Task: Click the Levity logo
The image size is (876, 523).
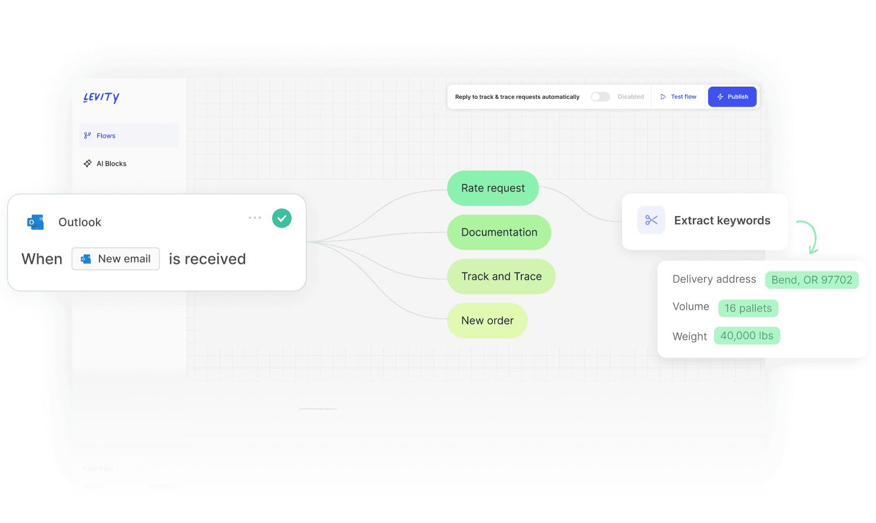Action: 101,98
